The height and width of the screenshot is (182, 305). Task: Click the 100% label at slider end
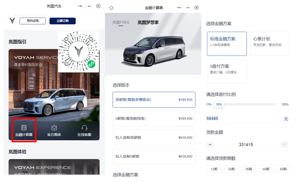285,105
